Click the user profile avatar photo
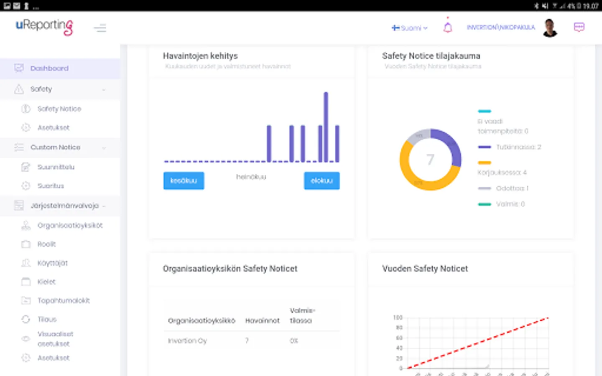Screen dimensions: 602x376 click(x=550, y=28)
